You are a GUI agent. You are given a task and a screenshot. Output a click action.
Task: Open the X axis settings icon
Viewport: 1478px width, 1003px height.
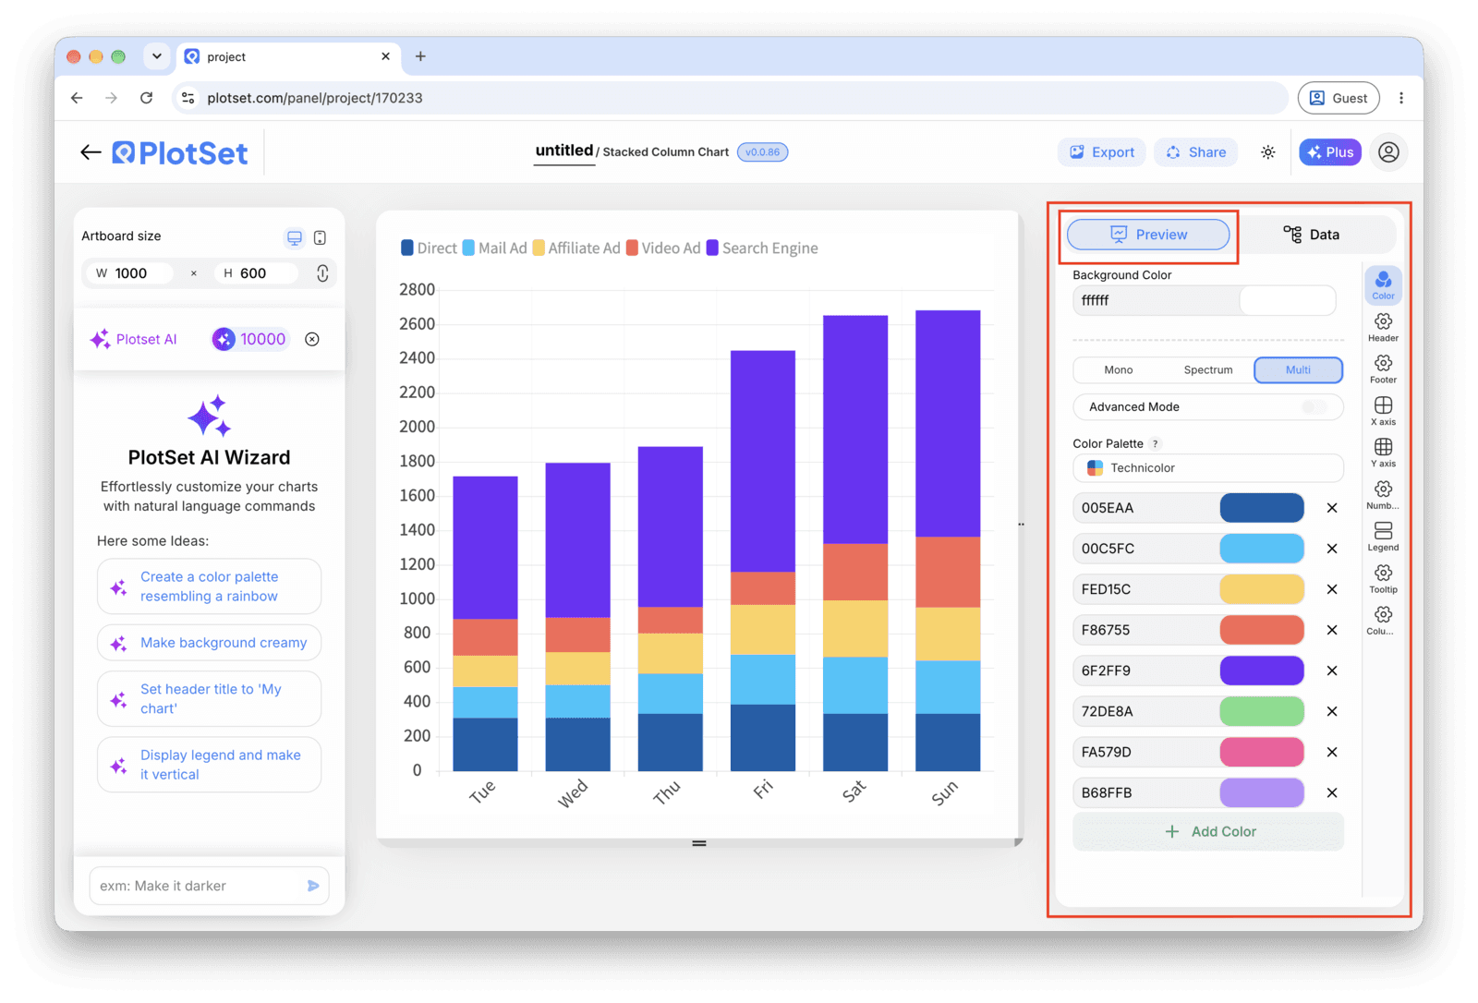[x=1383, y=411]
